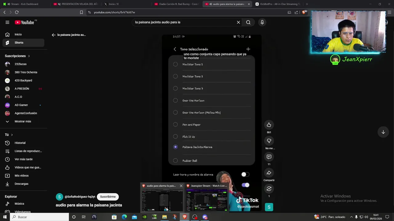Image resolution: width=394 pixels, height=221 pixels.
Task: Show hidden system tray icons
Action: (352, 217)
